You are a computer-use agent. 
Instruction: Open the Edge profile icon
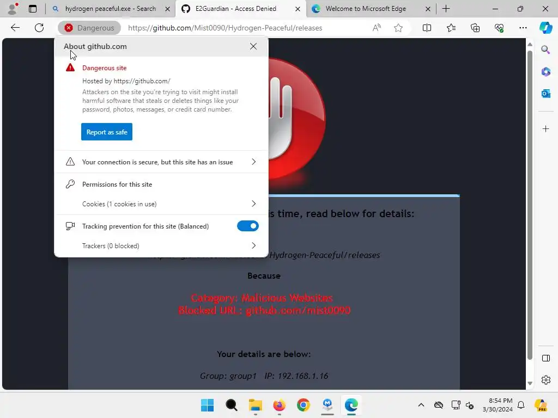point(13,9)
